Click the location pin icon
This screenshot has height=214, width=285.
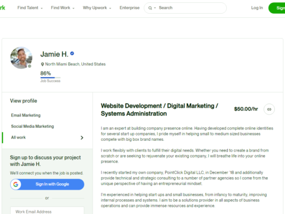pyautogui.click(x=42, y=64)
